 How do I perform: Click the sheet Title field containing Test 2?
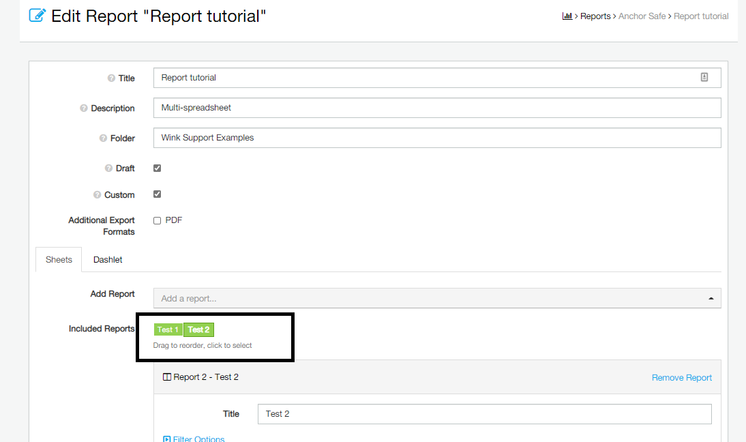click(x=484, y=414)
